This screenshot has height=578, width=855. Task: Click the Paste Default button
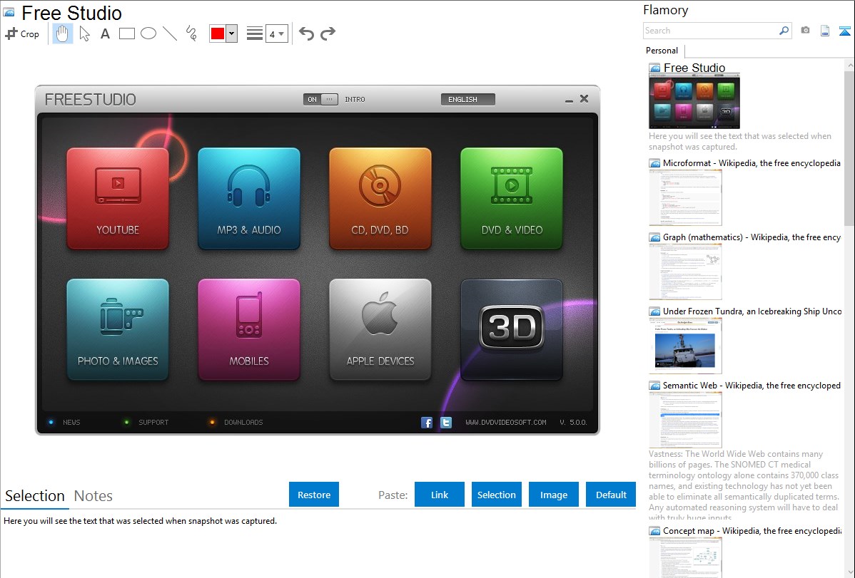(611, 495)
